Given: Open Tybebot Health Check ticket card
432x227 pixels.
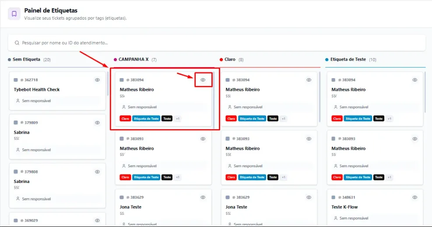Looking at the screenshot, I should [57, 91].
